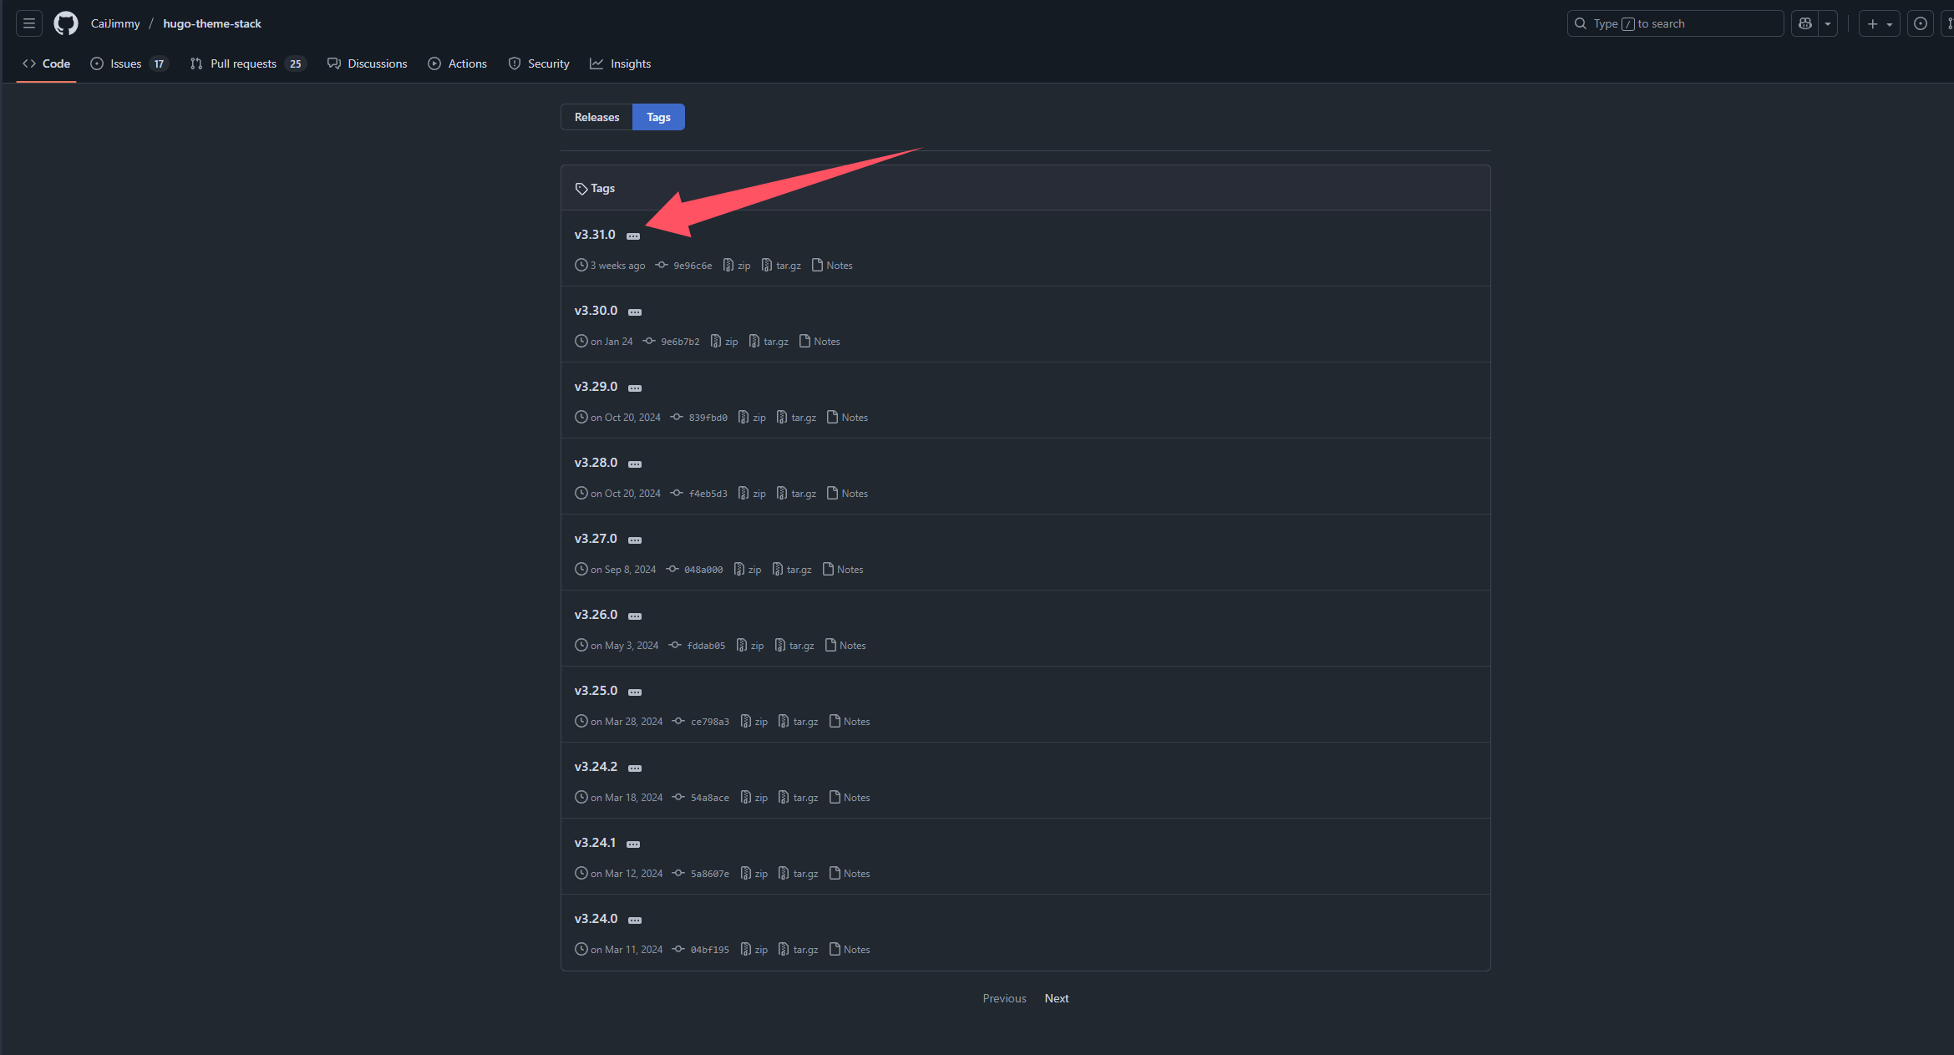Switch to Releases view toggle
Viewport: 1954px width, 1055px height.
point(596,117)
